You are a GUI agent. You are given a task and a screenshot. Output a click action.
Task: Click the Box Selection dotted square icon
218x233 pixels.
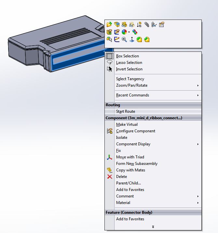coord(110,56)
